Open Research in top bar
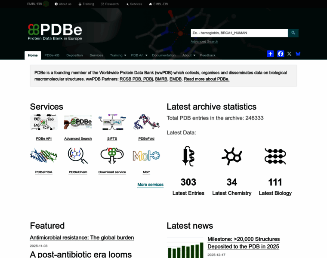 pyautogui.click(x=110, y=4)
